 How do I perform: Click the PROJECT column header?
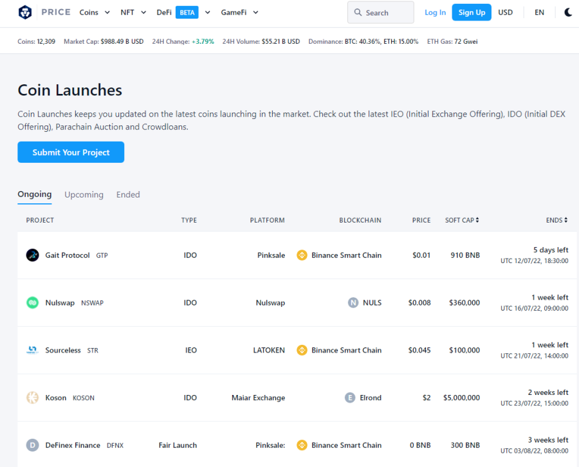click(x=40, y=220)
